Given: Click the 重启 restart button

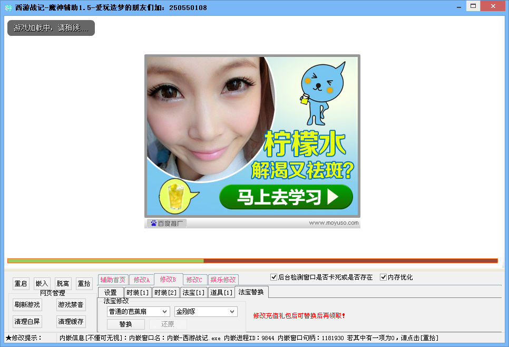Looking at the screenshot, I should click(21, 284).
